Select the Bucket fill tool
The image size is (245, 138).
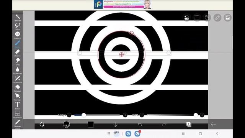click(18, 88)
